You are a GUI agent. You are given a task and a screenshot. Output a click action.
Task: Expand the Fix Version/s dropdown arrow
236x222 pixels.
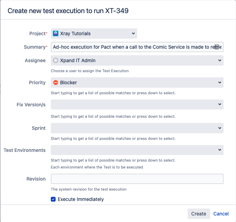(220, 104)
